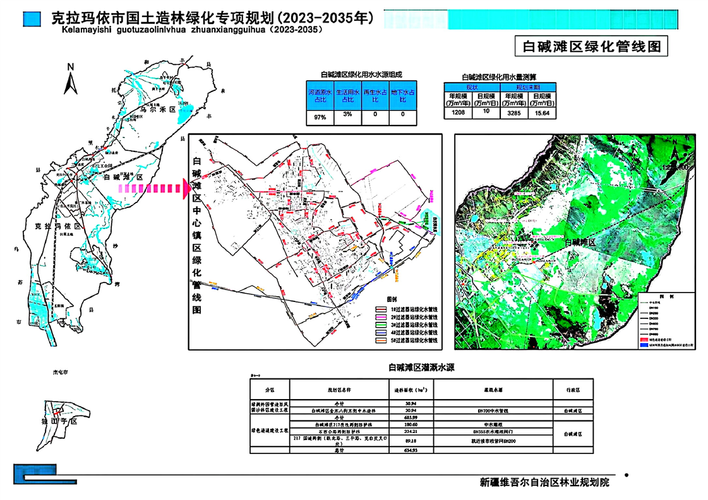Click the 1#过滤器站绿化水管线 legend swatch
Viewport: 708px width, 500px height.
pos(381,310)
